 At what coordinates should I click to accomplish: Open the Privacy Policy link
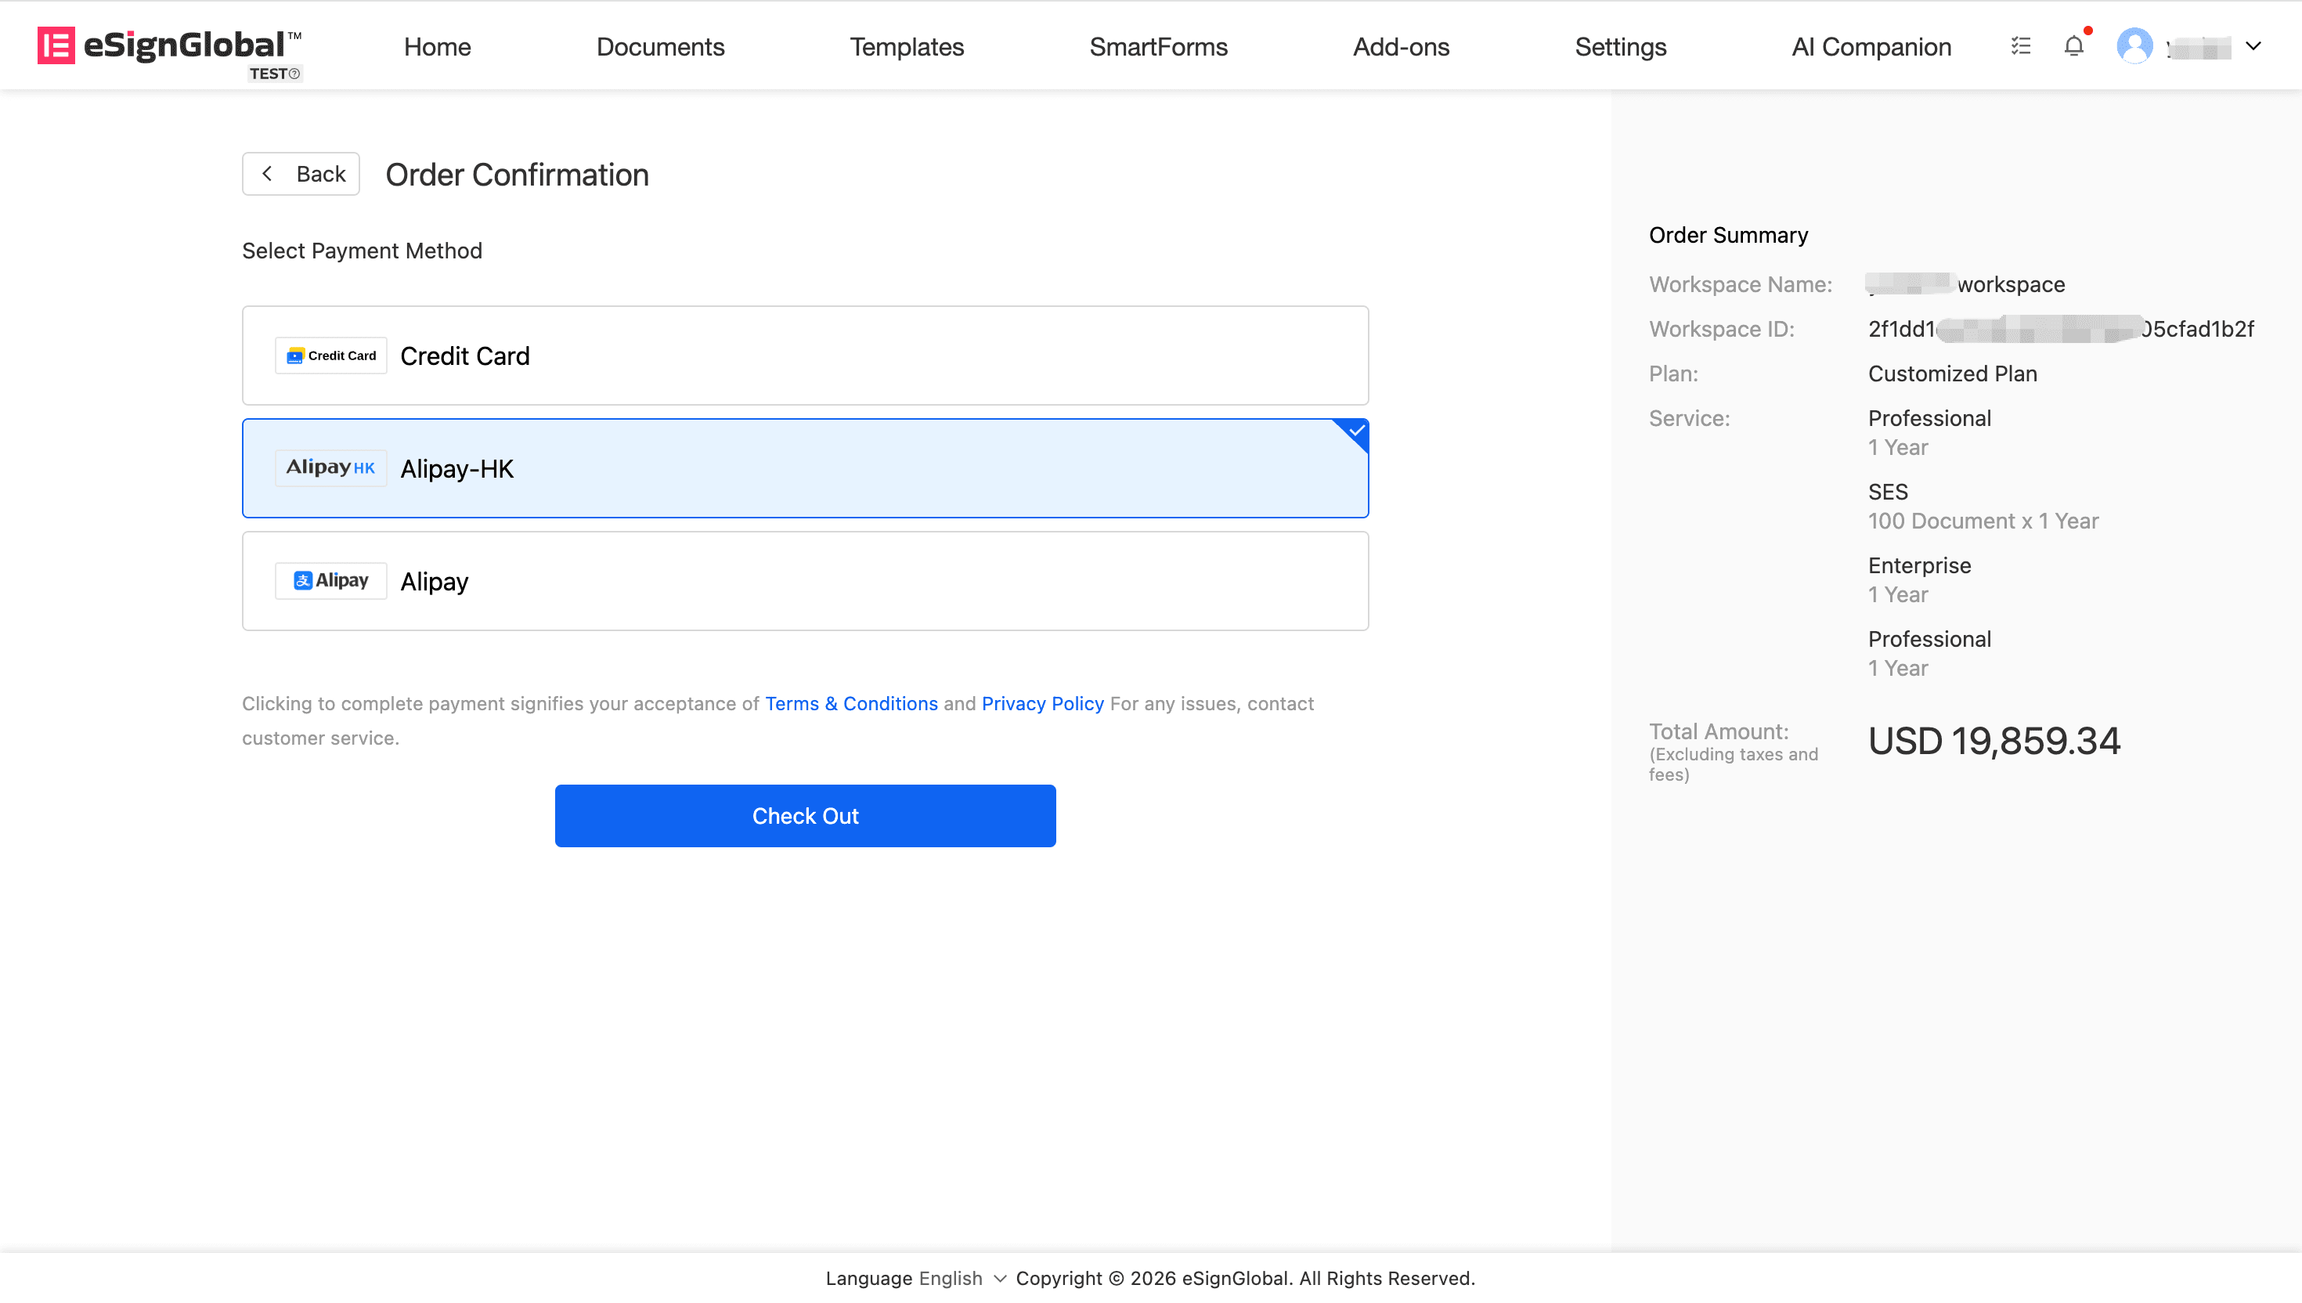(1043, 703)
